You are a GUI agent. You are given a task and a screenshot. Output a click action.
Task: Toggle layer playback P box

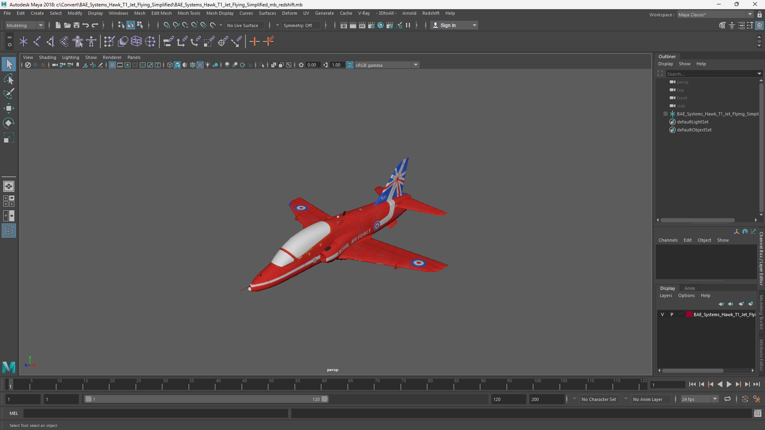672,315
